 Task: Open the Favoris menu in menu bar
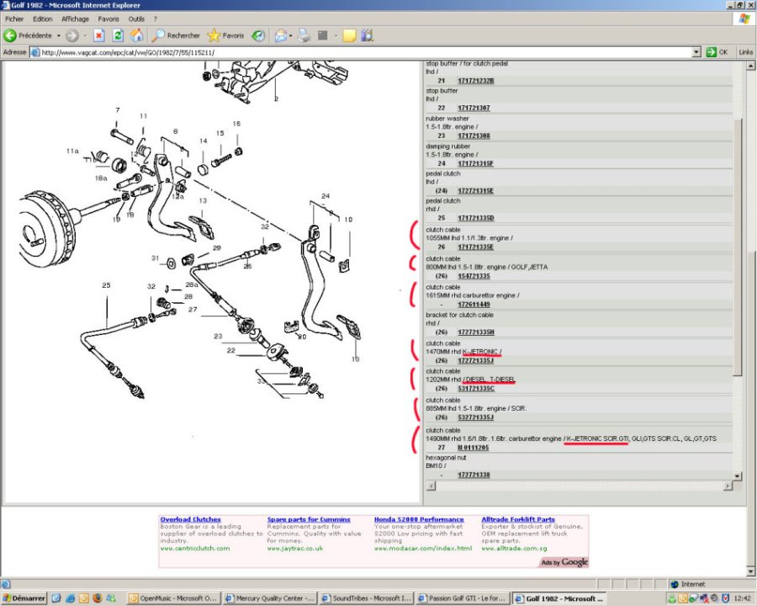(x=109, y=19)
